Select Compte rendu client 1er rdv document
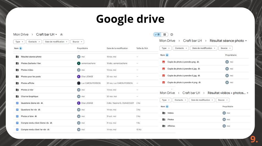This screenshot has width=262, height=146. [x=33, y=130]
